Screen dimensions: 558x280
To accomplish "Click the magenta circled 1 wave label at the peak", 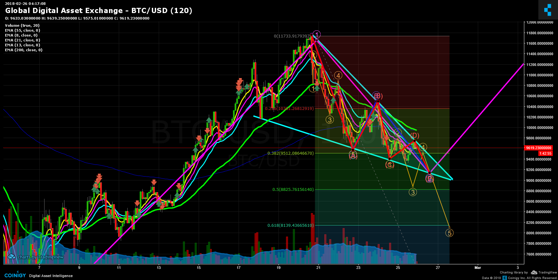I will tap(316, 35).
